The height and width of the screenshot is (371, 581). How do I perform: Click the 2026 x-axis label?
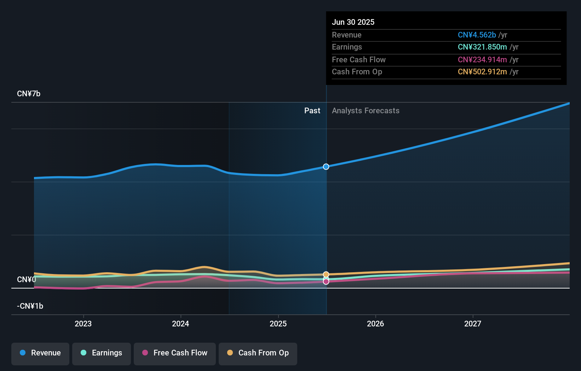coord(375,324)
